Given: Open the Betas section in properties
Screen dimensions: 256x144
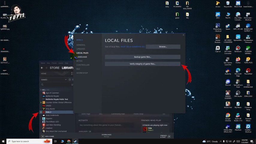Looking at the screenshot, I should pos(79,61).
